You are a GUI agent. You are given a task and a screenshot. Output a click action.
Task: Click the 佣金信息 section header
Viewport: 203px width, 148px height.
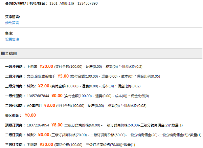9,53
